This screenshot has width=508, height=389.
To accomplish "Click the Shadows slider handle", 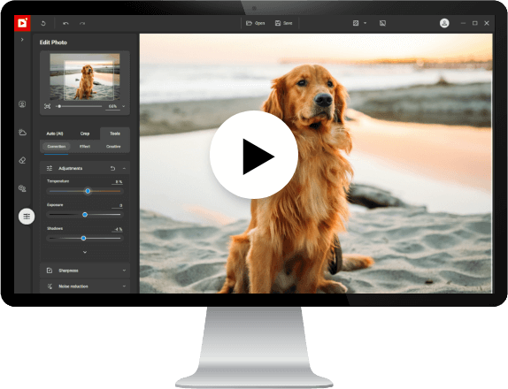I will 83,238.
